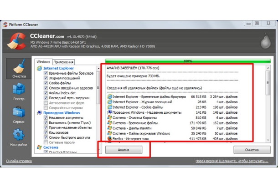Toggle Выполнить (в меню 'Пуск') checkbox

coord(46,122)
